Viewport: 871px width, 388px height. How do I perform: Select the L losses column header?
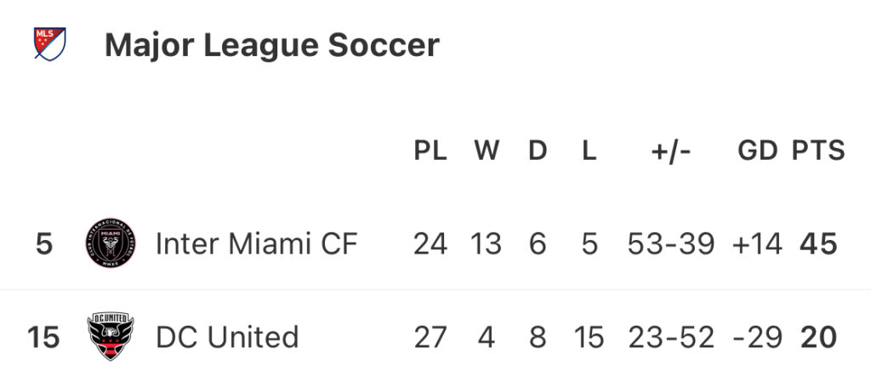tap(589, 151)
